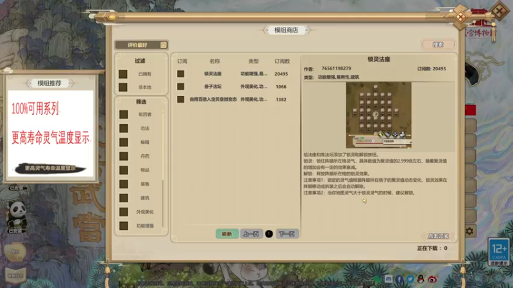Image resolution: width=513 pixels, height=288 pixels.
Task: Click the 模组商店 title tab
Action: tap(286, 30)
